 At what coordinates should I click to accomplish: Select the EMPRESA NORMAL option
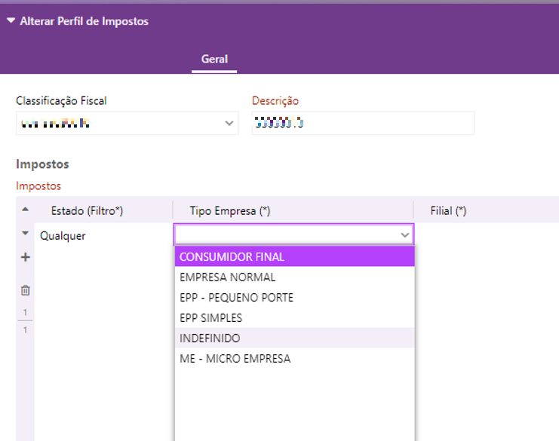pos(228,277)
